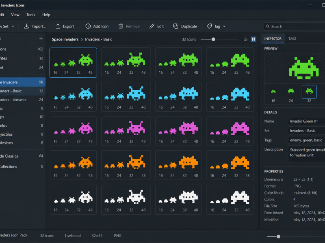Open the New Set dropdown arrow
325x243 pixels.
click(x=13, y=26)
